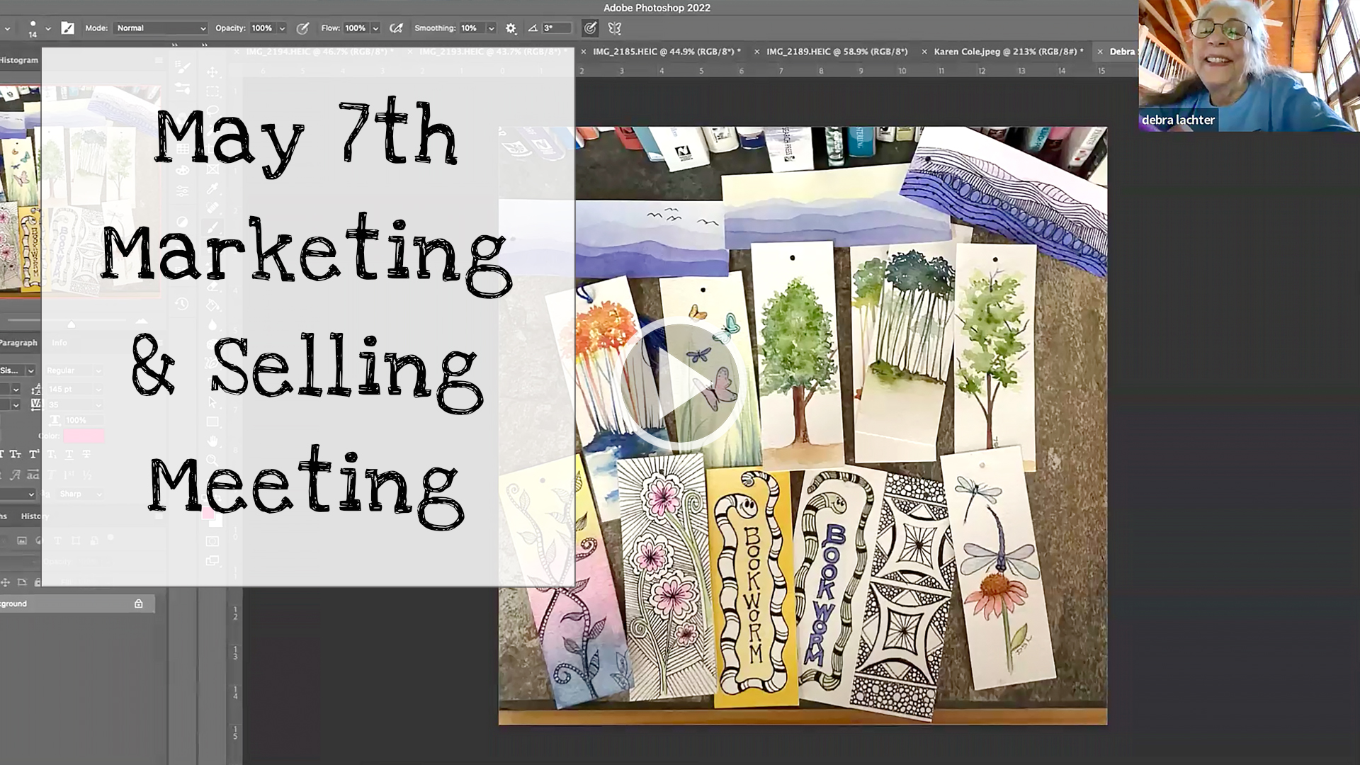Switch to Karen Cole.jpeg document tab
The height and width of the screenshot is (765, 1360).
click(1008, 52)
